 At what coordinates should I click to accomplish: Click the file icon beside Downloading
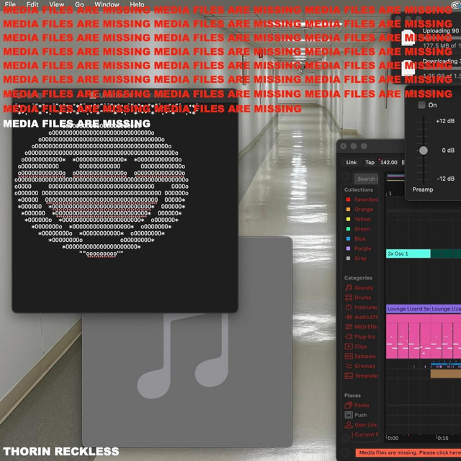[x=408, y=68]
